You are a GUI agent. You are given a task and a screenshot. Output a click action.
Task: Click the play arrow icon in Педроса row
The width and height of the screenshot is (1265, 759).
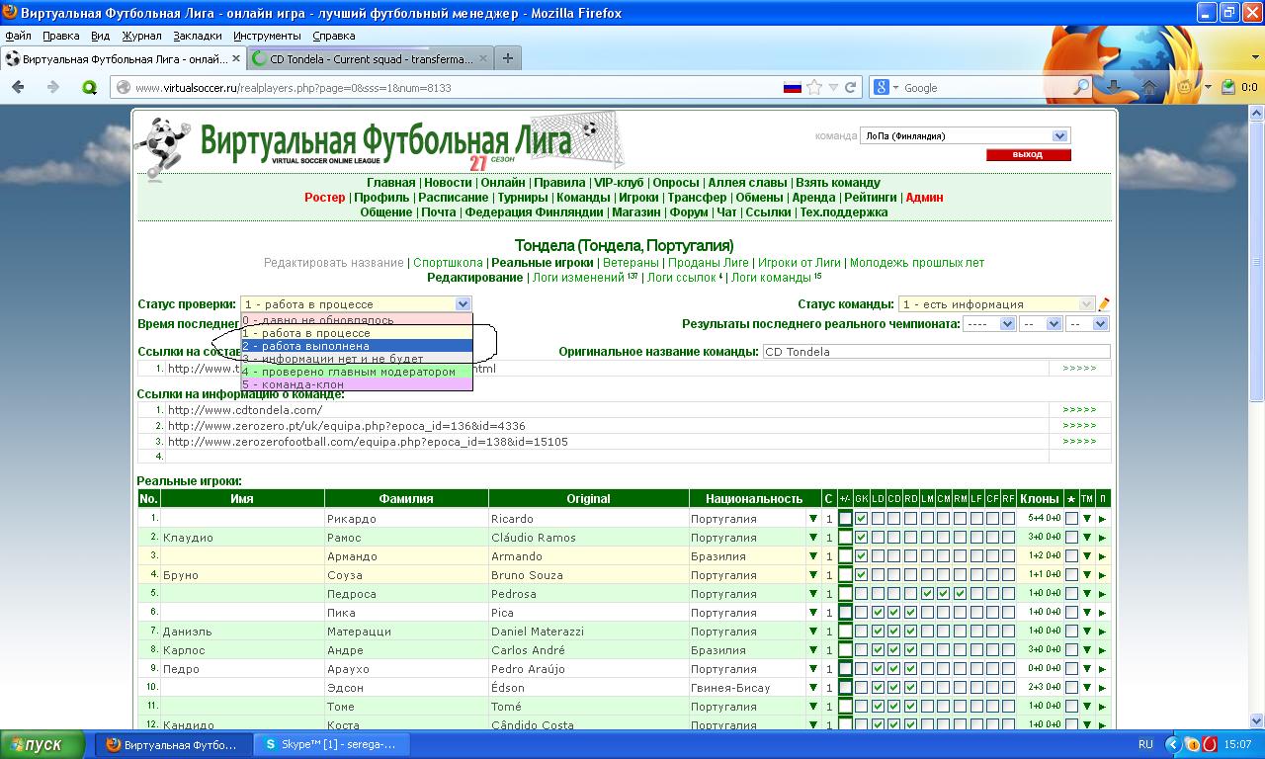(1102, 594)
